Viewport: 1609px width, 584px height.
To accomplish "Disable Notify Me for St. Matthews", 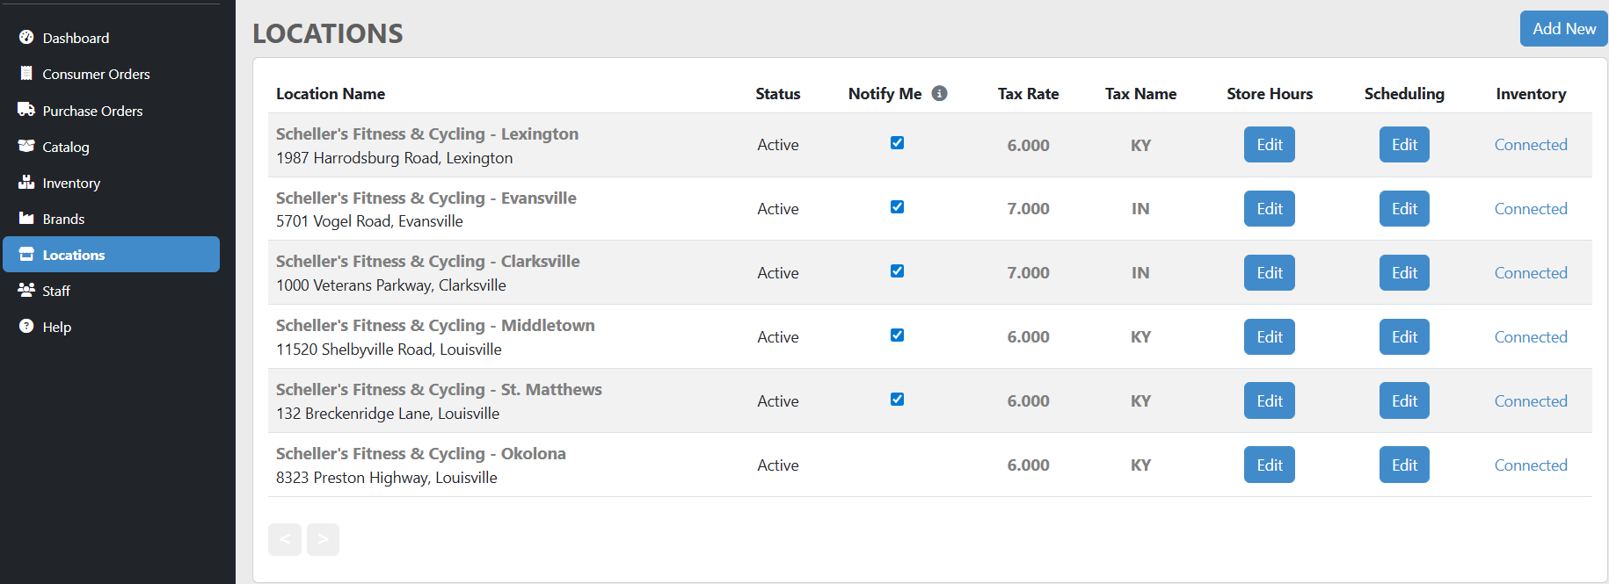I will click(897, 400).
